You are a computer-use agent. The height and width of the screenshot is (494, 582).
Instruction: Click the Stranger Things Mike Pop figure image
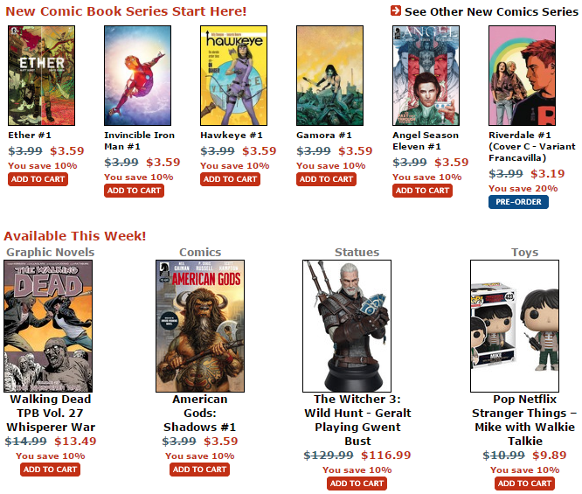click(x=515, y=326)
